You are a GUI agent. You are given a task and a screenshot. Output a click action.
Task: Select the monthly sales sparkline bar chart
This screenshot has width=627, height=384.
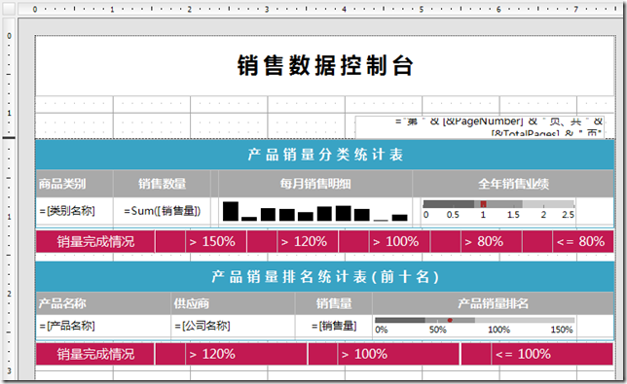tap(315, 211)
